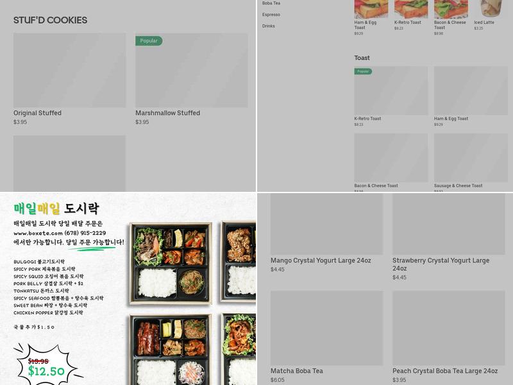Select the Sausage & Cheese Toast item

tap(471, 162)
